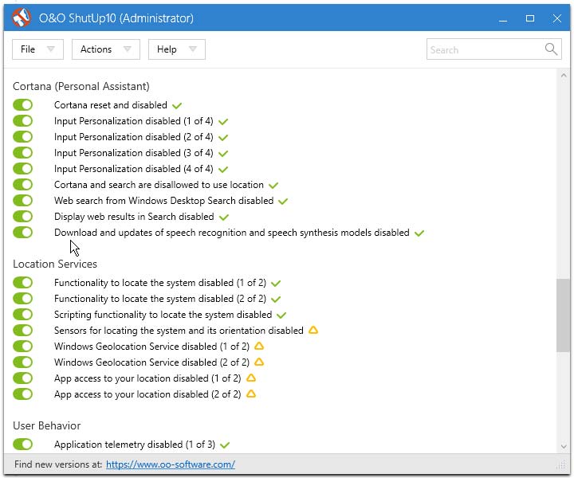
Task: Click warning triangle beside App access location (1 of 2)
Action: pyautogui.click(x=251, y=378)
